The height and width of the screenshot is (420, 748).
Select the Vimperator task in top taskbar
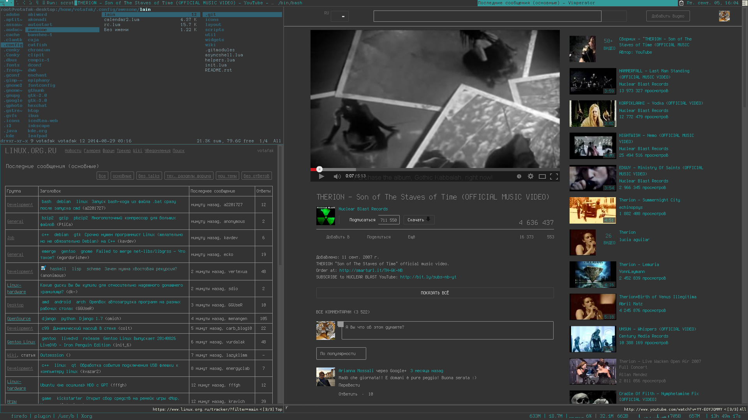click(x=578, y=3)
